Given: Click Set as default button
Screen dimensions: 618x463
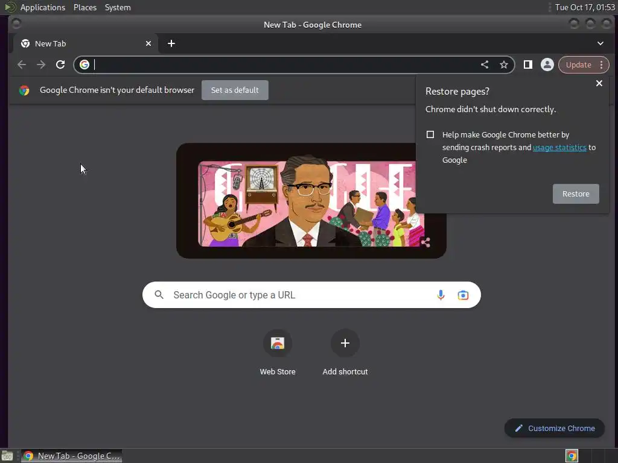Looking at the screenshot, I should point(235,90).
